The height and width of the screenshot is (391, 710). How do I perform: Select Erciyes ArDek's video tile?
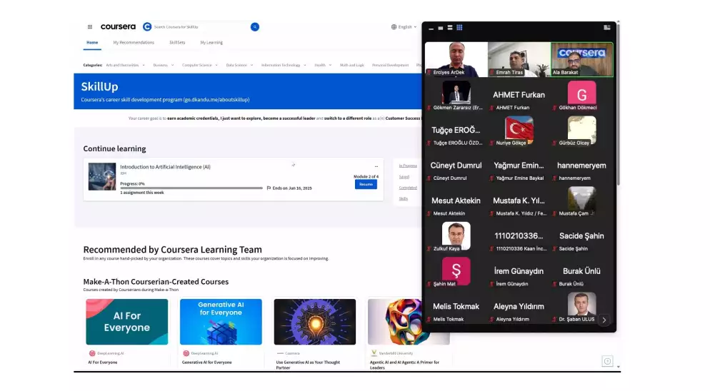[x=456, y=59]
